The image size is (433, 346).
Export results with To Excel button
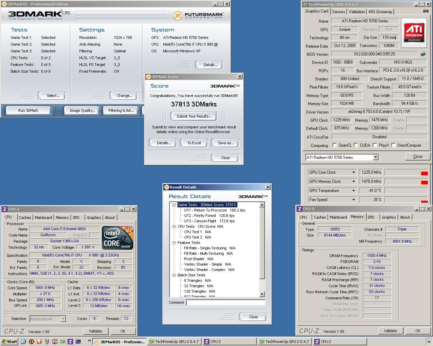tap(194, 143)
